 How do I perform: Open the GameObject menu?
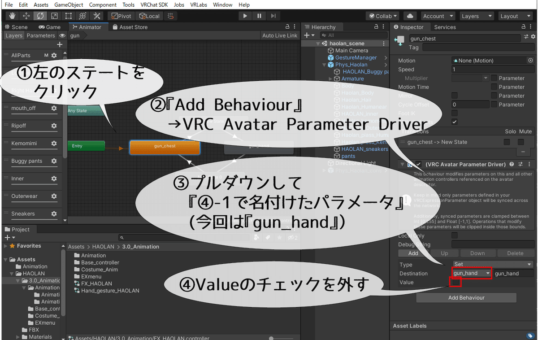point(69,4)
